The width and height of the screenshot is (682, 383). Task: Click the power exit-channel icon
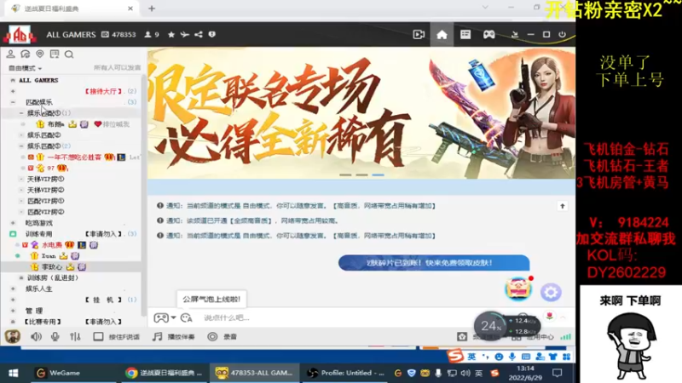click(x=563, y=34)
